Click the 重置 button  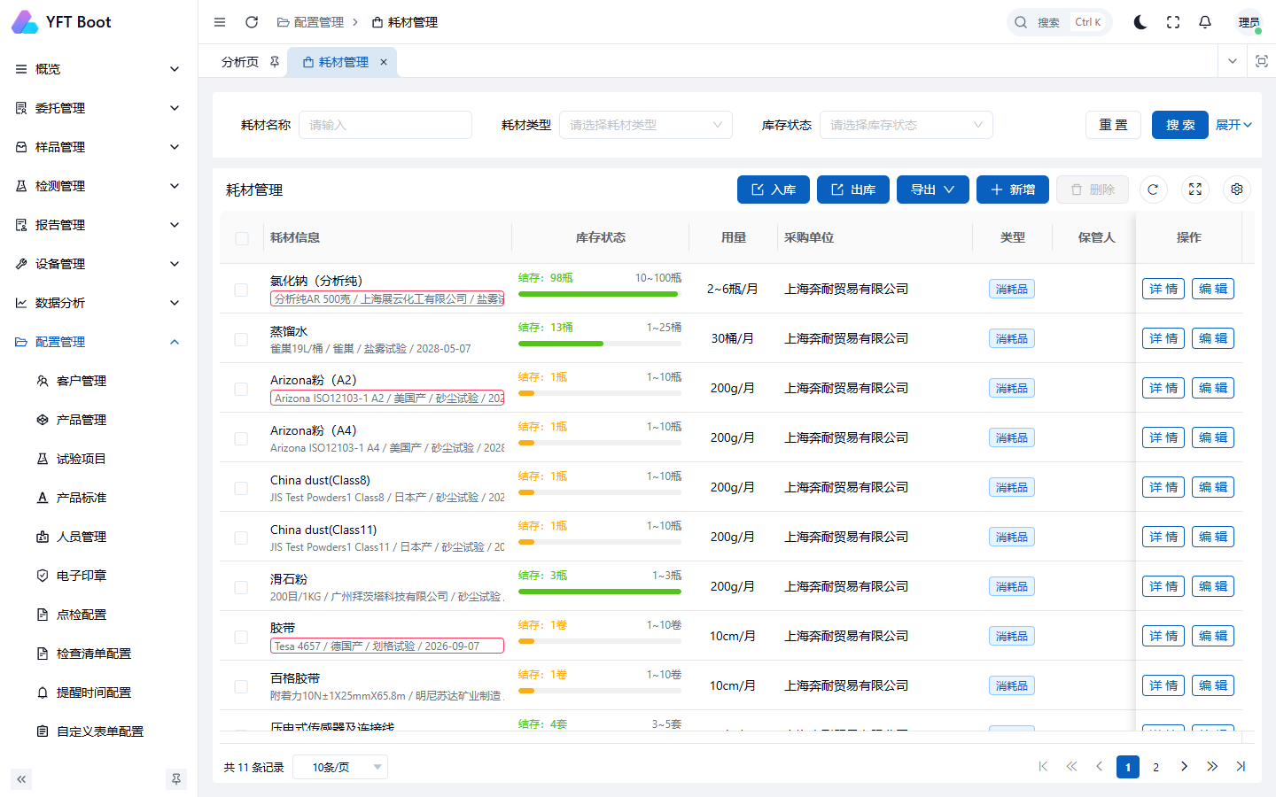pos(1114,125)
